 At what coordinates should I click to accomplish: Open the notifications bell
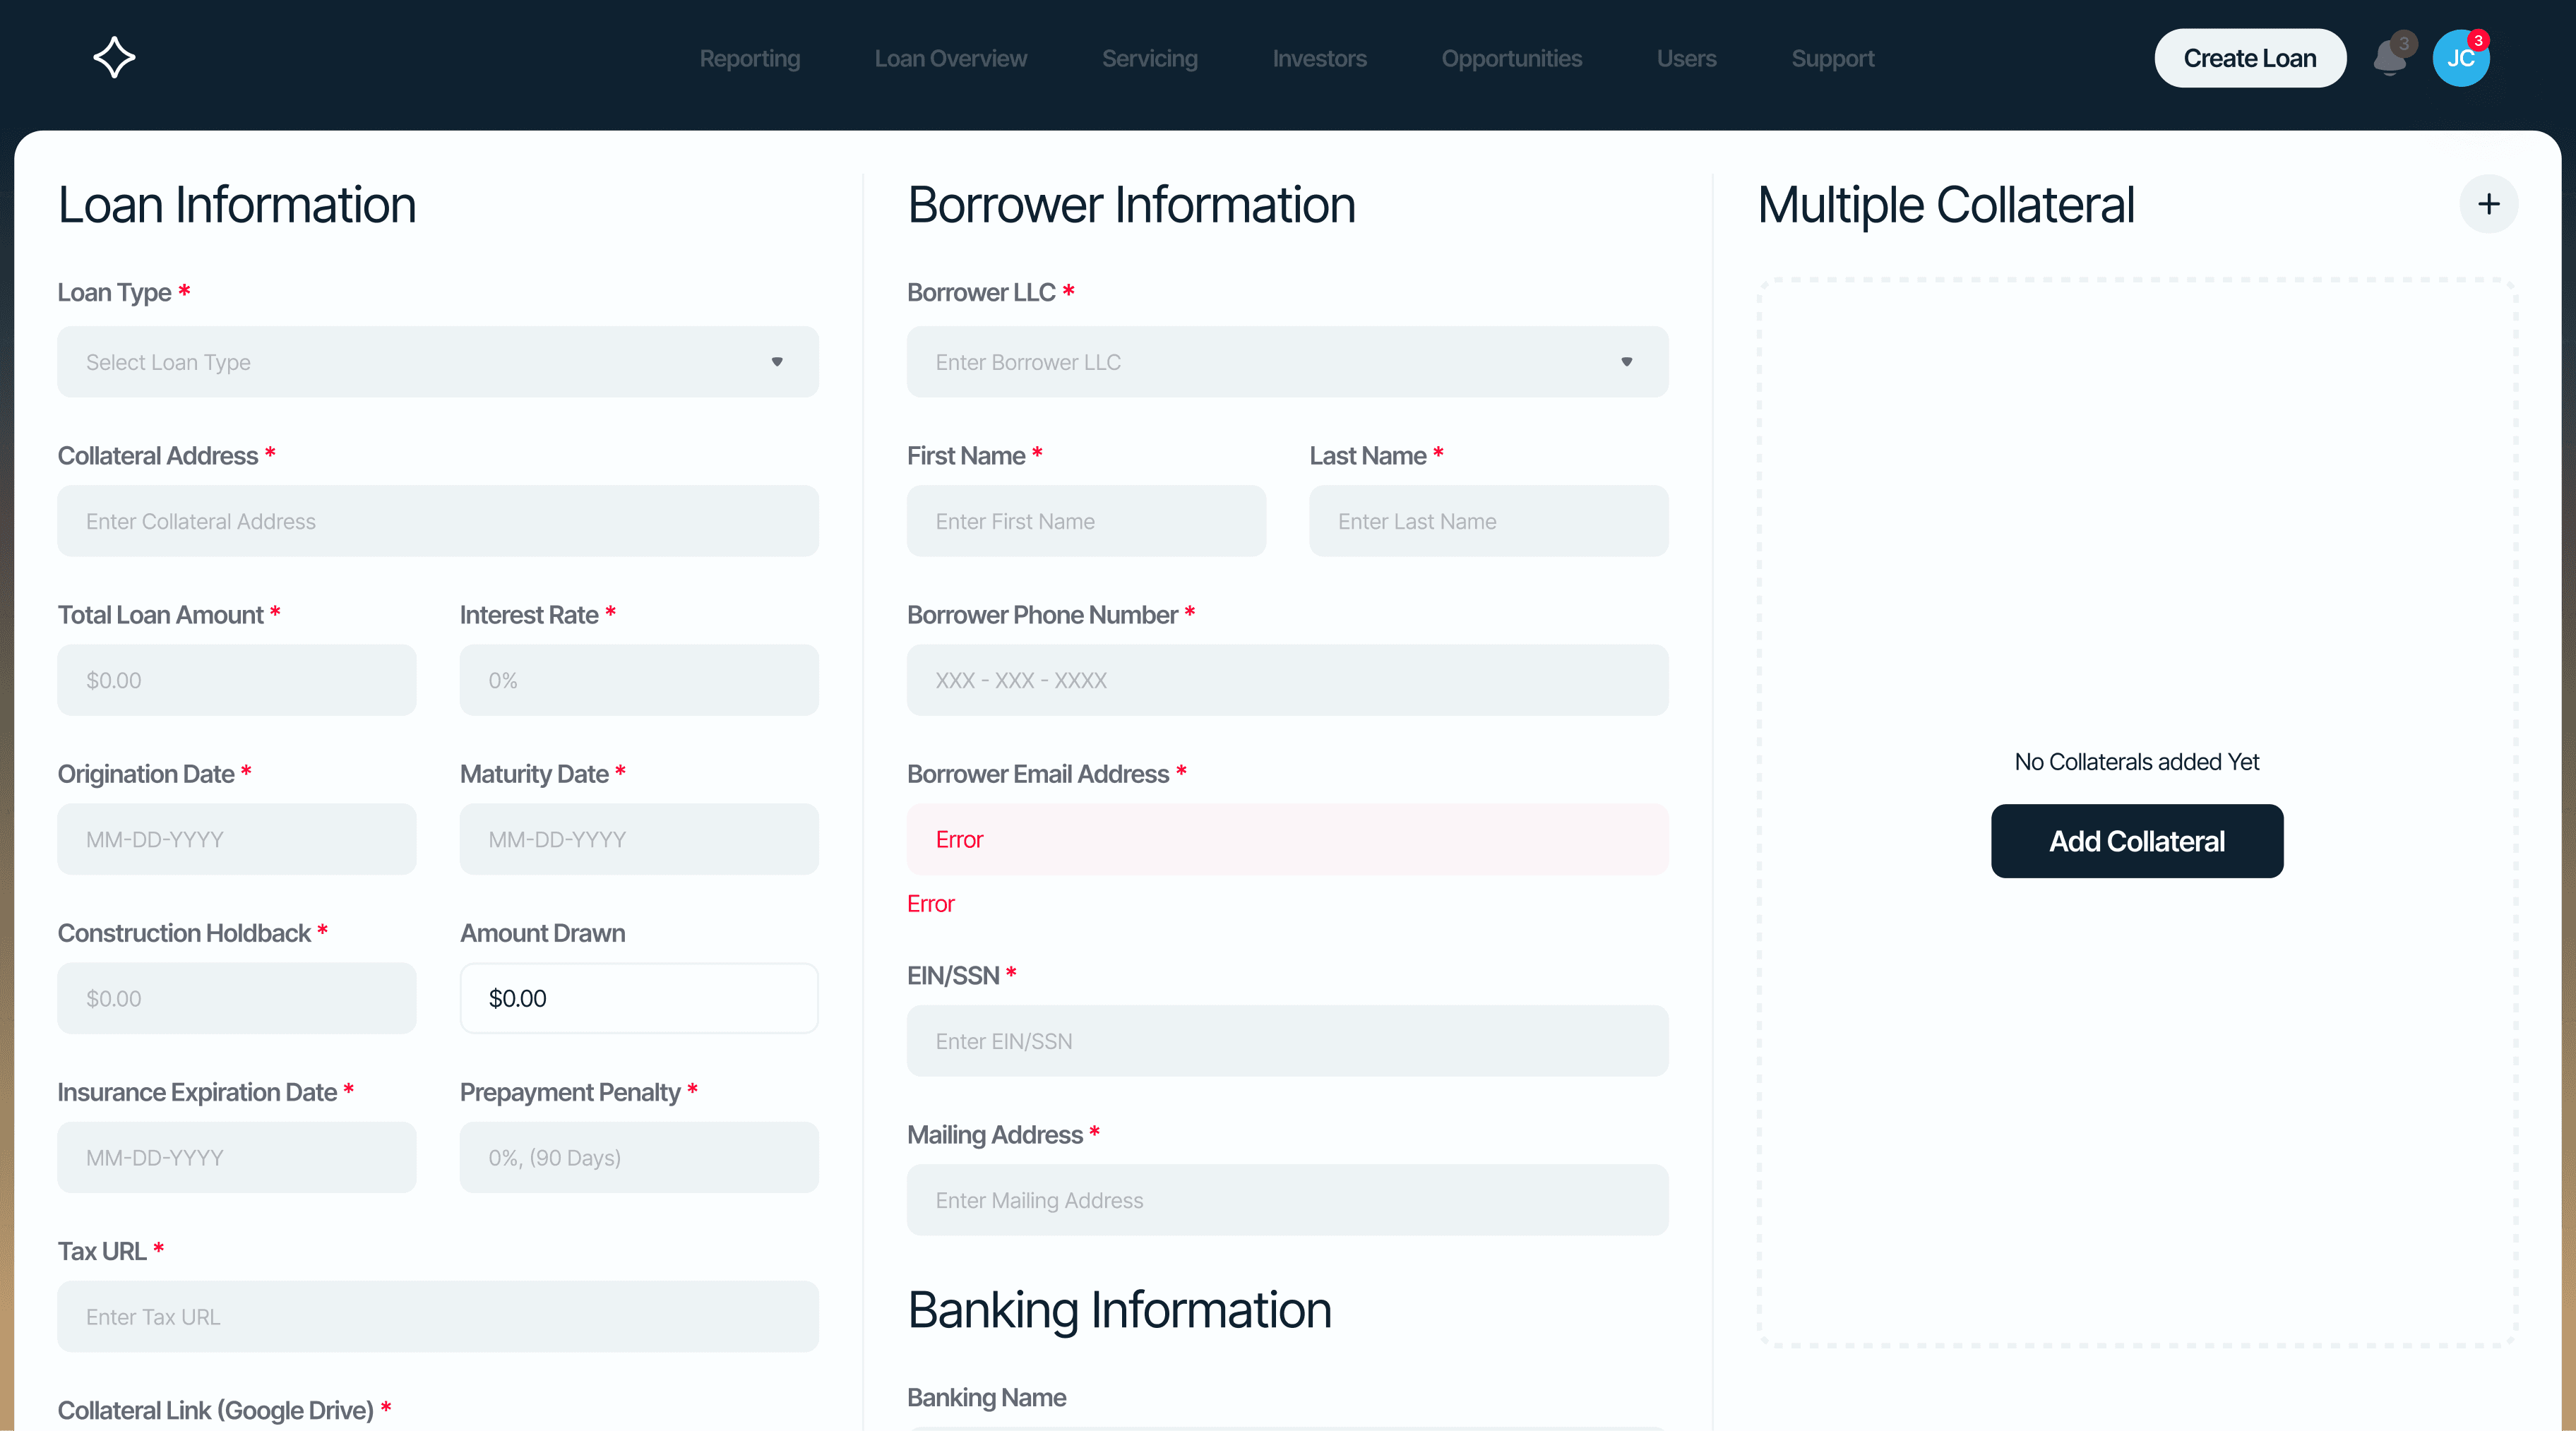coord(2390,58)
